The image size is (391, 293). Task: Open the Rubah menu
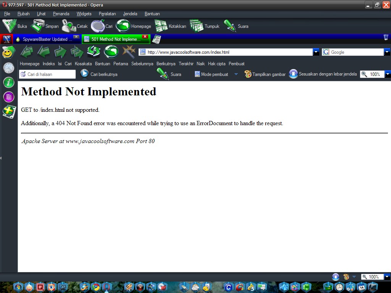coord(23,14)
